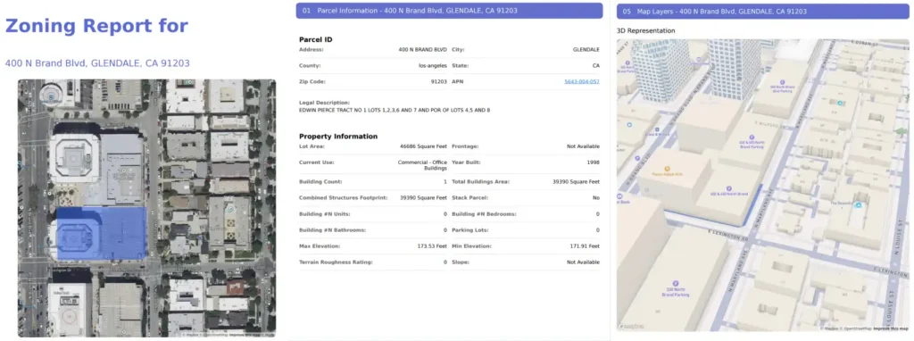Click the orange restaurant marker on 3D map
The height and width of the screenshot is (341, 914).
(668, 169)
